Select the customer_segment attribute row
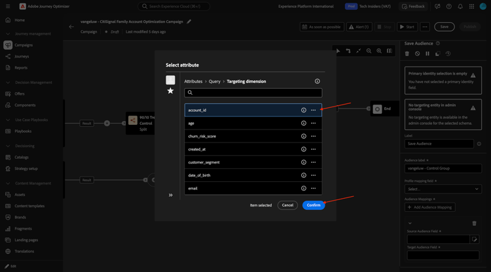 click(x=253, y=162)
